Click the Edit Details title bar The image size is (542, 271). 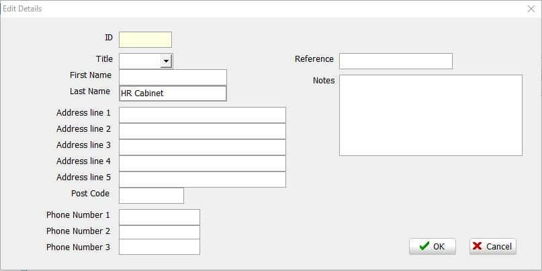click(x=263, y=9)
